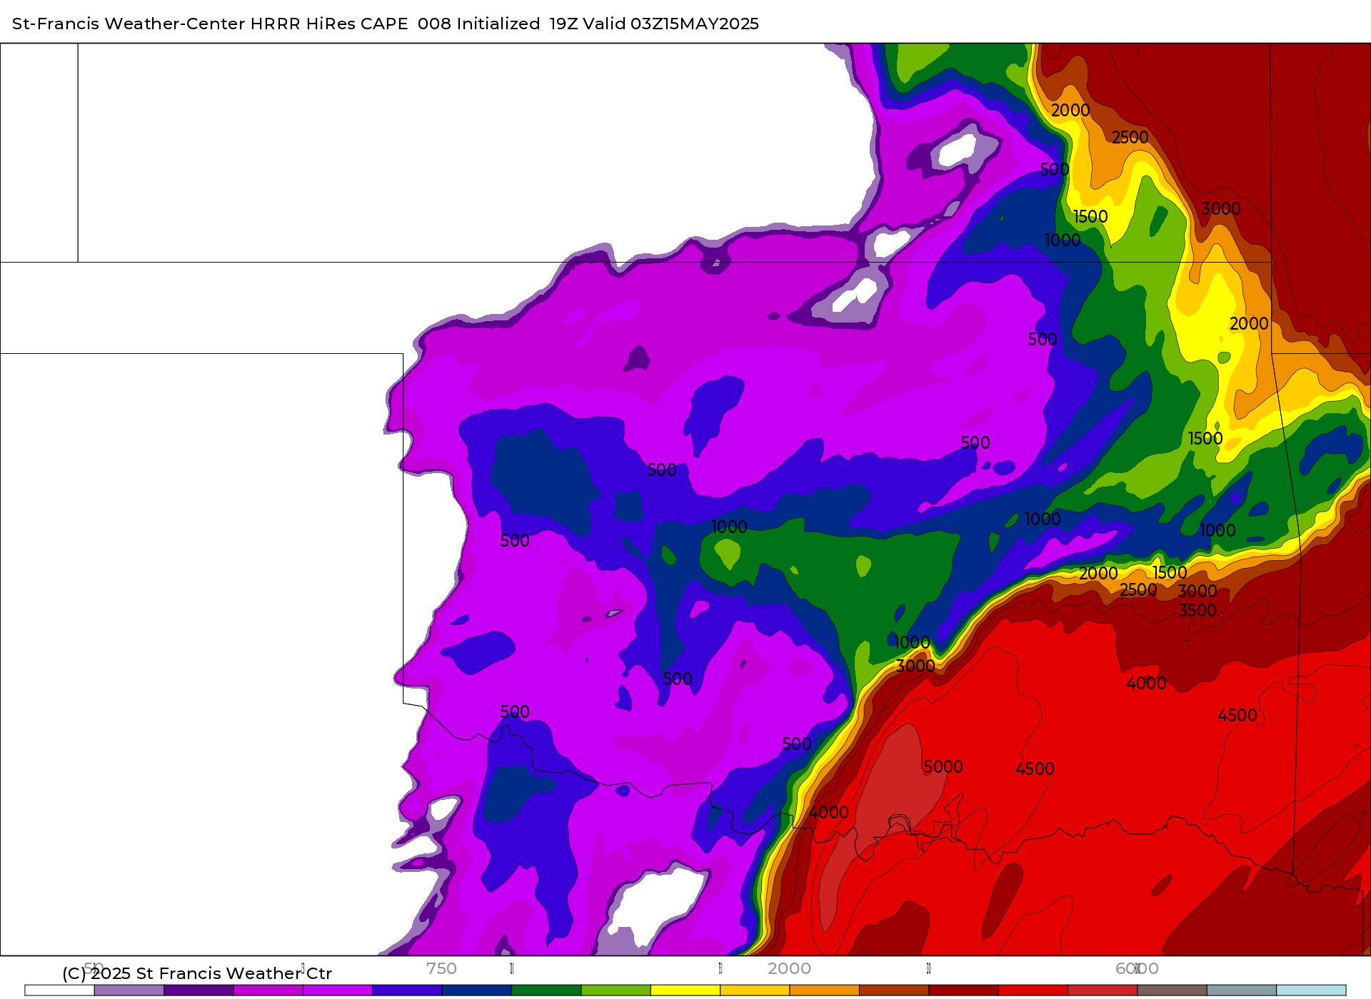The width and height of the screenshot is (1371, 999).
Task: Click the indigo blue-violet legend swatch
Action: click(x=407, y=990)
